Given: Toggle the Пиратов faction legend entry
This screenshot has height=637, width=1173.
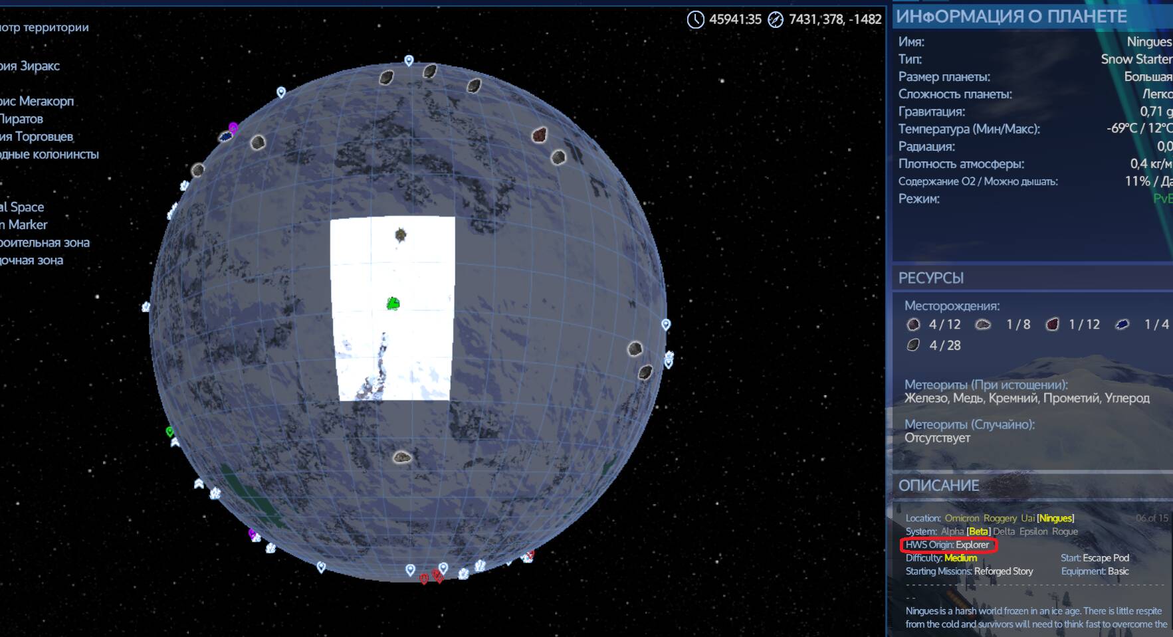Looking at the screenshot, I should (x=22, y=119).
